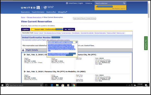
Task: Click the Print Itinerary link
Action: pos(76,33)
